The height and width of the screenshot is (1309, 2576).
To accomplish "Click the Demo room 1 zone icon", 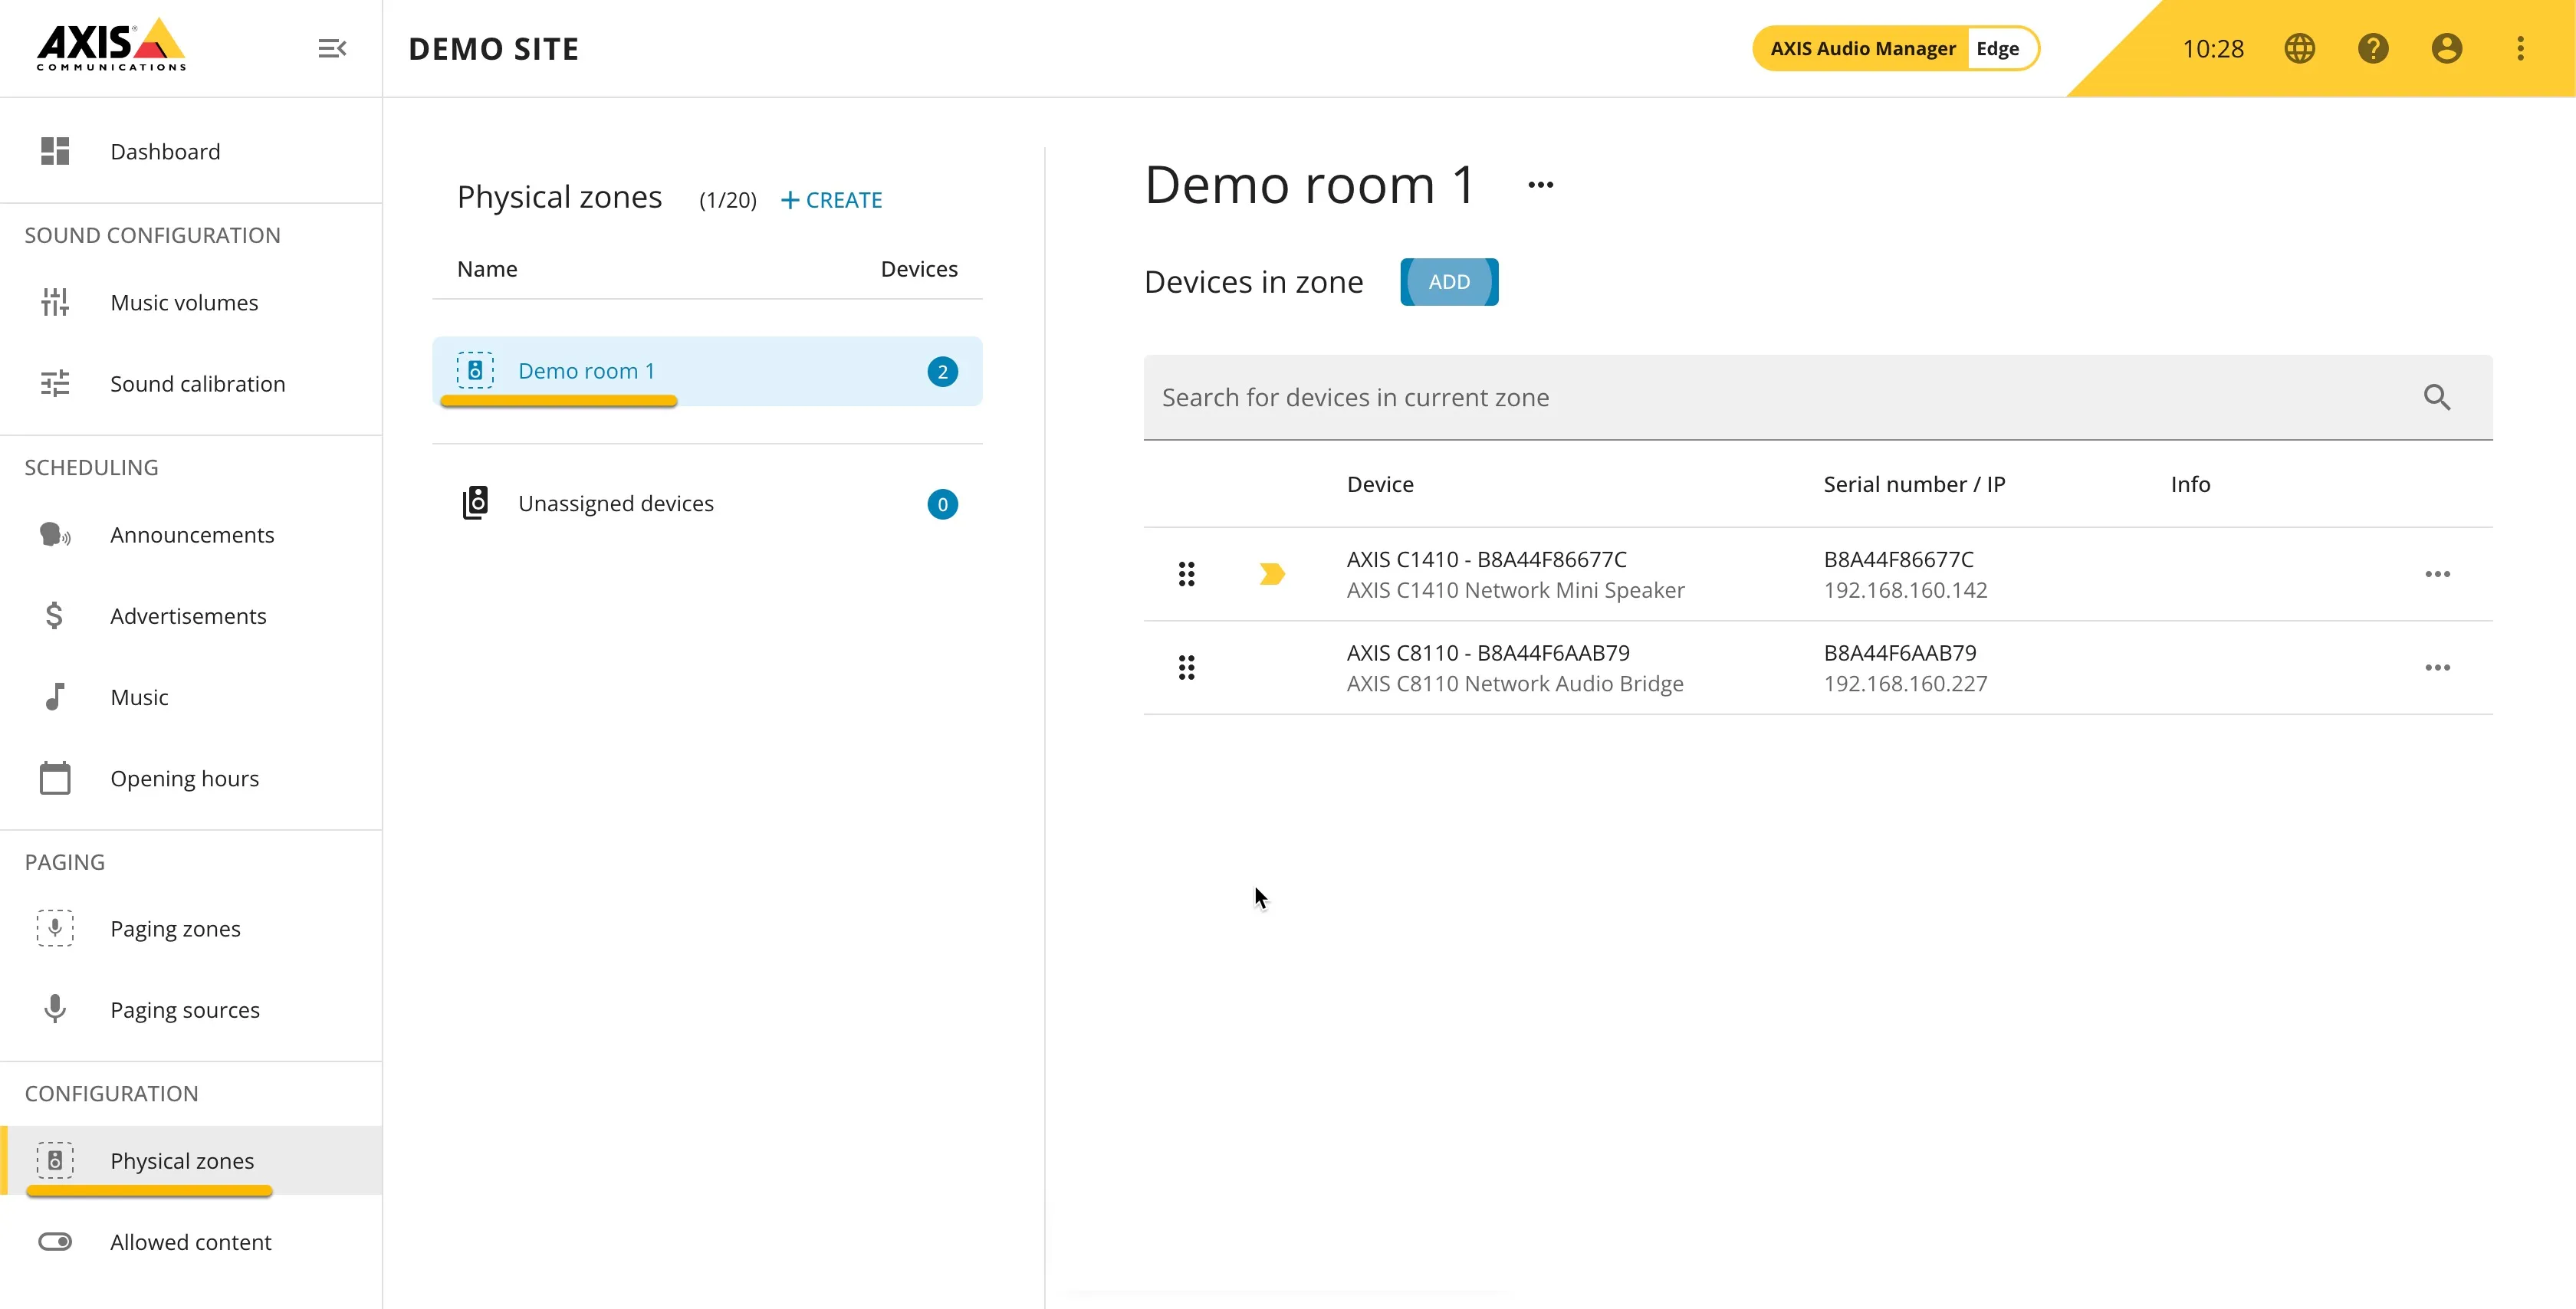I will (x=475, y=371).
